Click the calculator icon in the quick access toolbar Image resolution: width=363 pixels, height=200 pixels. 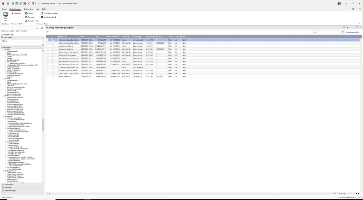(x=12, y=3)
